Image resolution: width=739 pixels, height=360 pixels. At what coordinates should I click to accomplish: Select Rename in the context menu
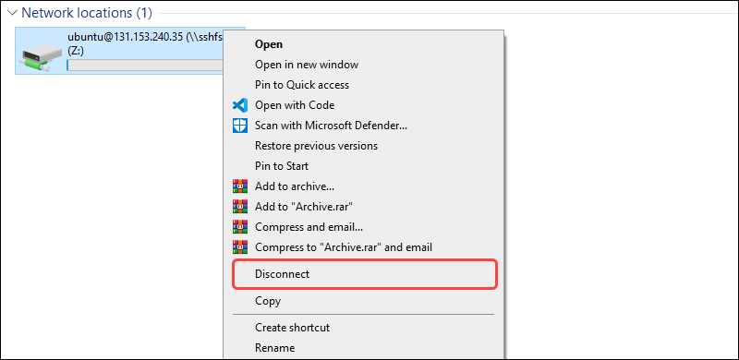[274, 348]
